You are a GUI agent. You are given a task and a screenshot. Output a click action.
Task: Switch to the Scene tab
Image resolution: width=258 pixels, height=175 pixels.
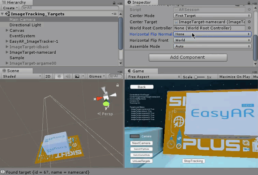tap(16, 71)
